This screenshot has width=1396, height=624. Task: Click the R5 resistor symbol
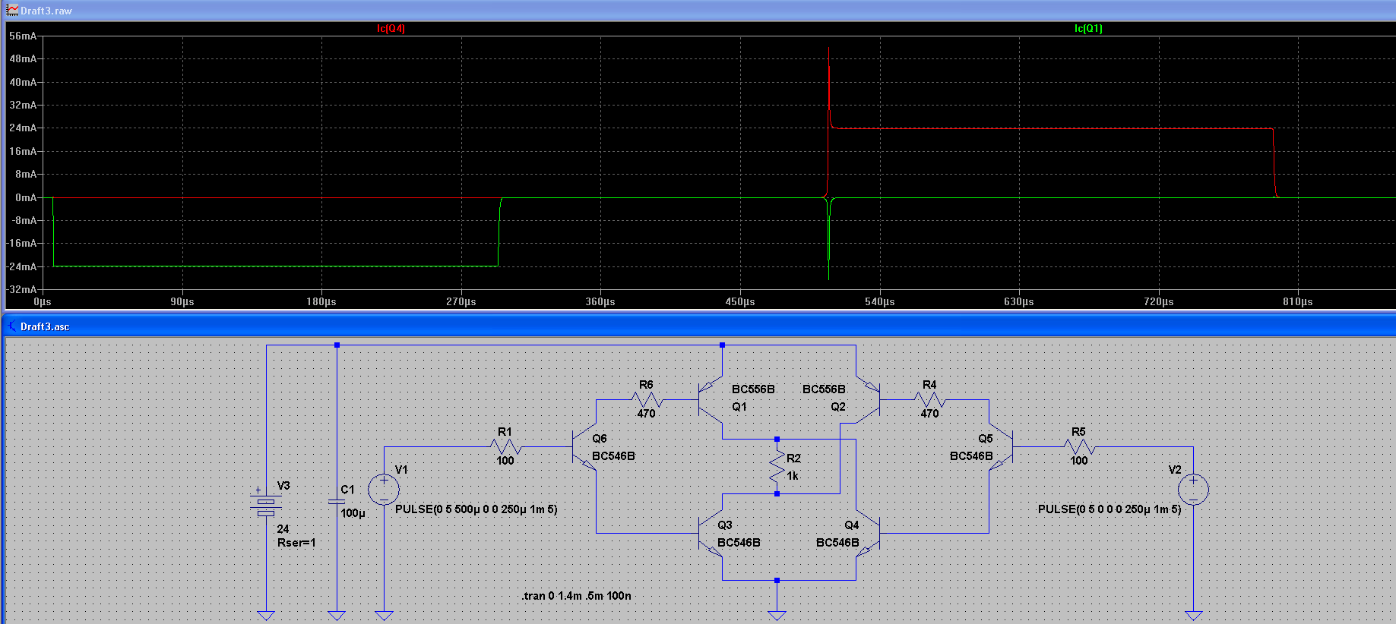point(1079,447)
